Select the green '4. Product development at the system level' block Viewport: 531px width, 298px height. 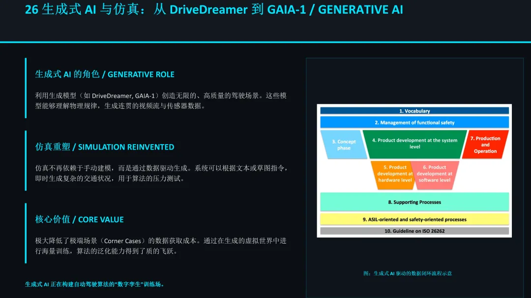click(414, 144)
